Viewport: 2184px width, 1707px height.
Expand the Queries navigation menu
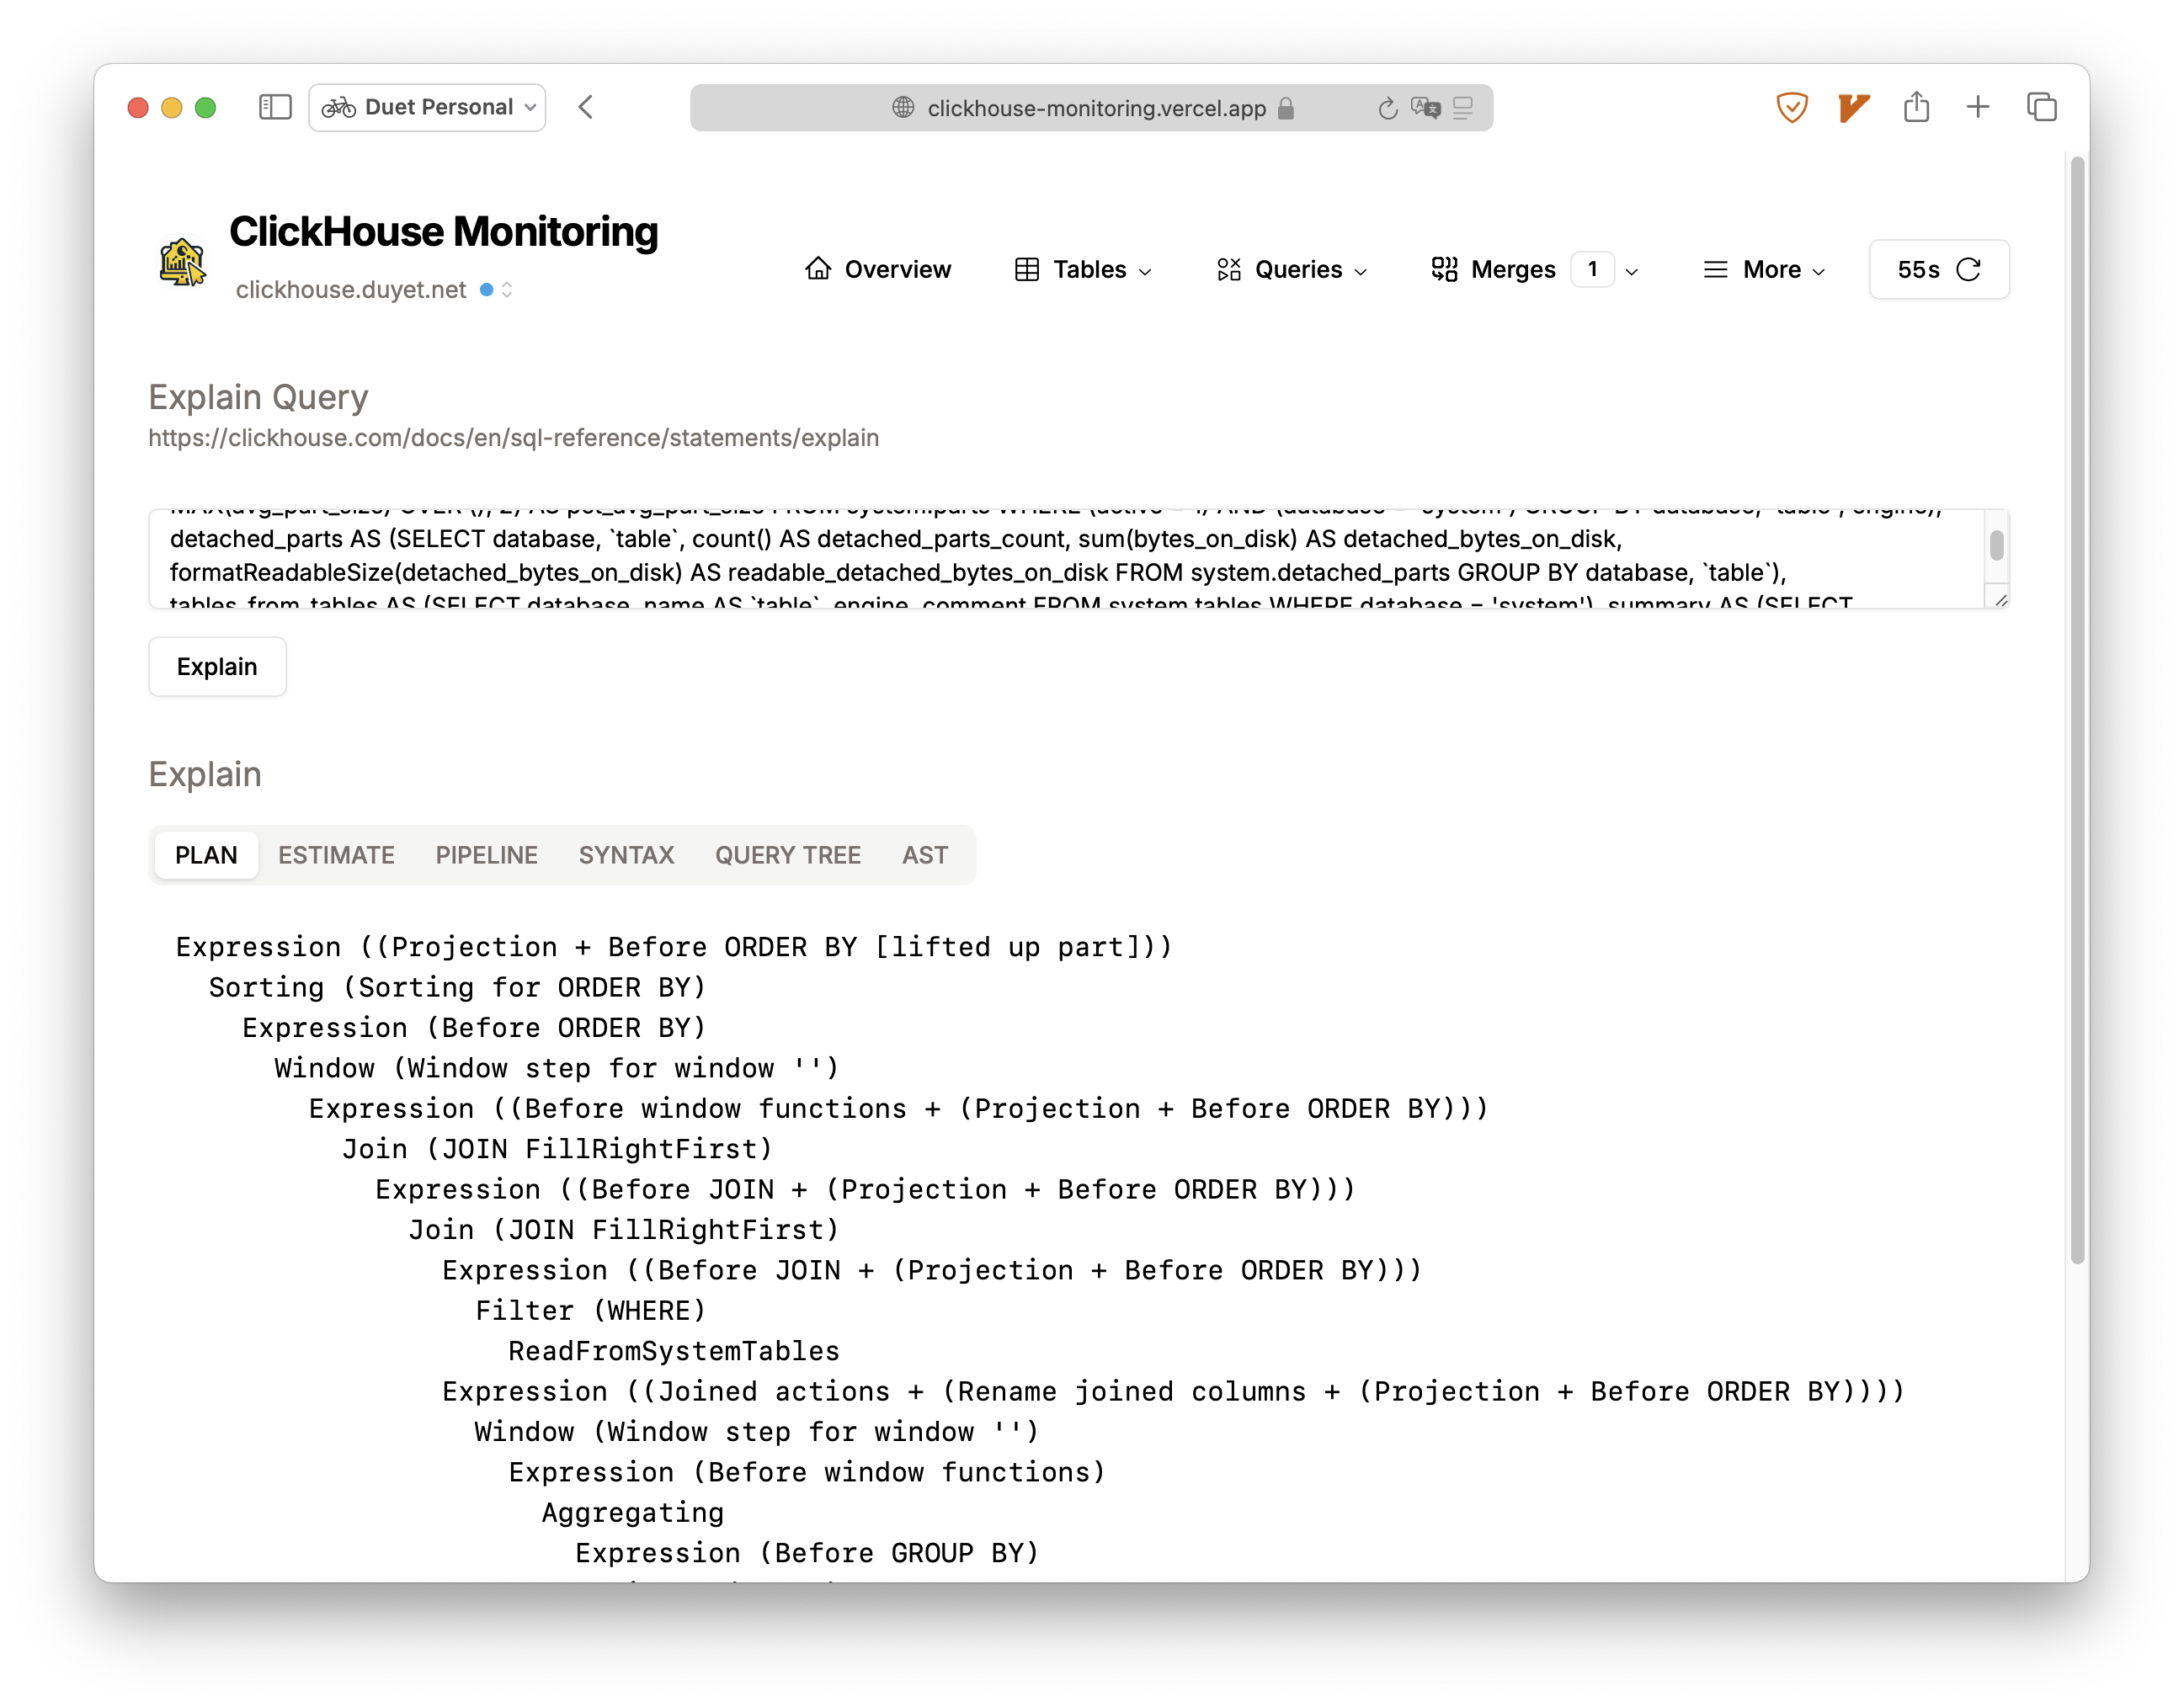(1291, 269)
